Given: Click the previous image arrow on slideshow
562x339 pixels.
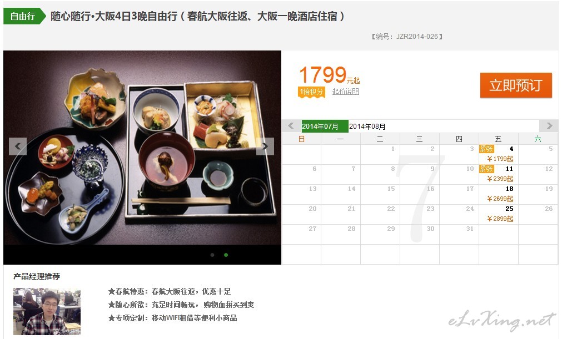Looking at the screenshot, I should click(x=18, y=146).
